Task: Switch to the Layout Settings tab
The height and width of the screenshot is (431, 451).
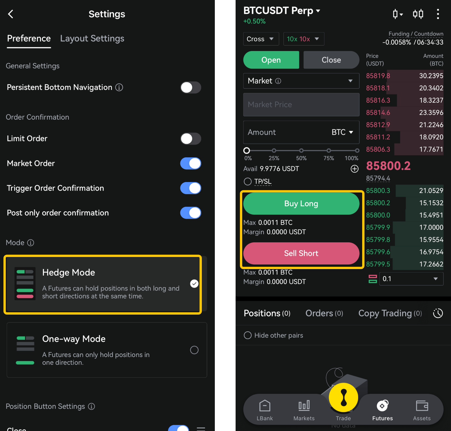Action: pos(92,39)
